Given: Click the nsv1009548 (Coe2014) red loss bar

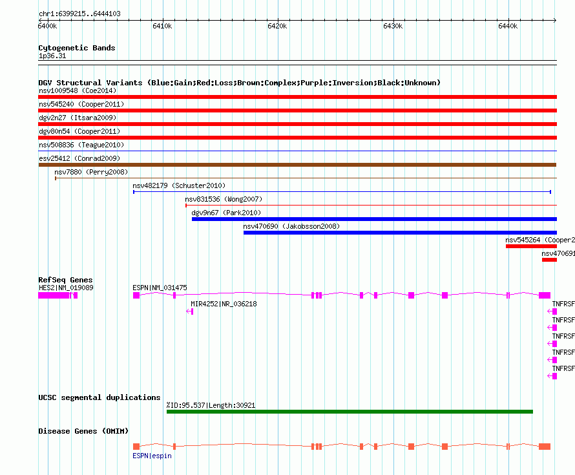Looking at the screenshot, I should tap(297, 97).
